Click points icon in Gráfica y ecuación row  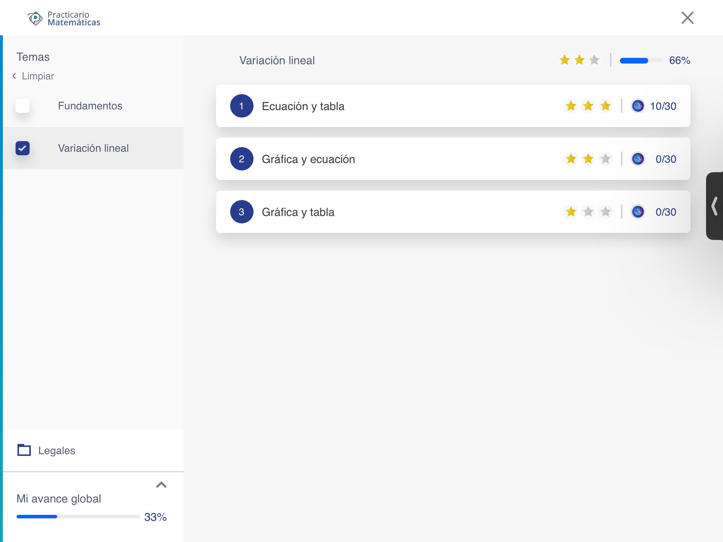point(638,159)
